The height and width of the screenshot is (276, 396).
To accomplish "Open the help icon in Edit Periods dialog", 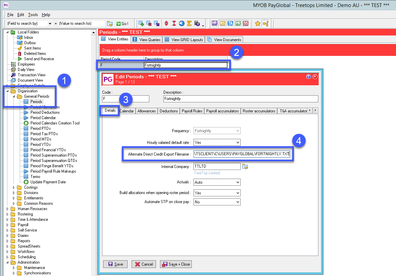I will coord(309,77).
